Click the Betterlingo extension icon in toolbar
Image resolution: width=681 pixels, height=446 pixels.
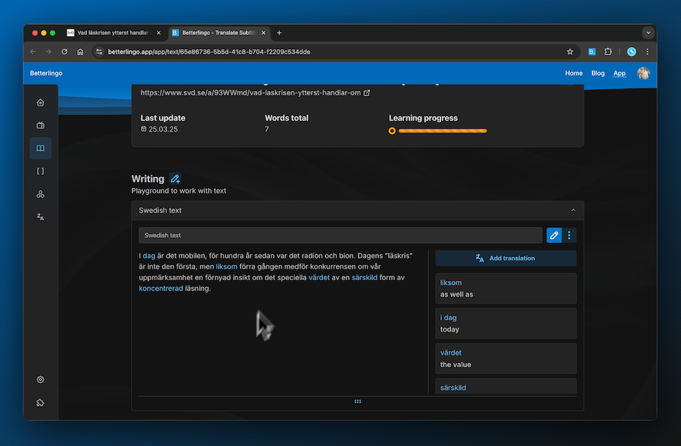pos(592,51)
